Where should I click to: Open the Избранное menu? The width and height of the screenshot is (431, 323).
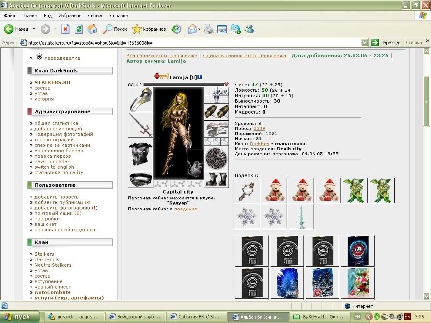pyautogui.click(x=70, y=16)
